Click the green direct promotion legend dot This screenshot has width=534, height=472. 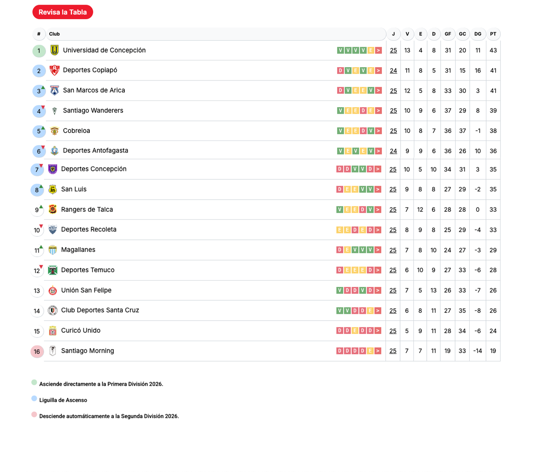(x=34, y=383)
